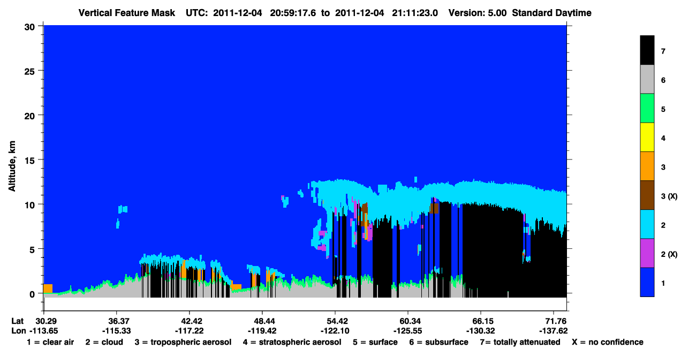The image size is (696, 357).
Task: Click the green color swatch labeled 5
Action: point(647,109)
